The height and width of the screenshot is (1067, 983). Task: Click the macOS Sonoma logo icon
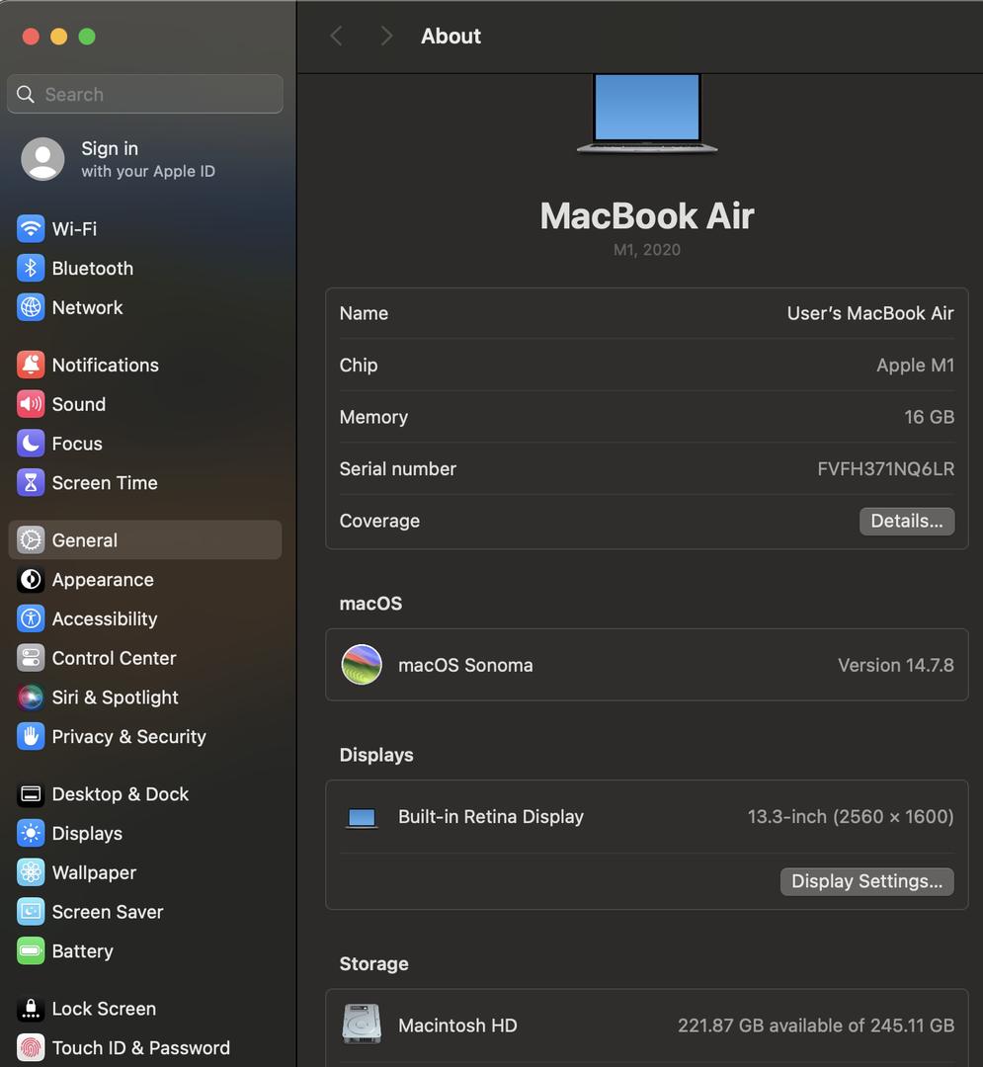(362, 665)
